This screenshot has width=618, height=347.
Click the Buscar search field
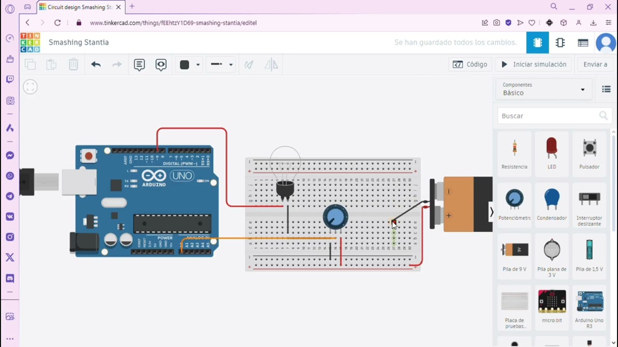tap(554, 116)
